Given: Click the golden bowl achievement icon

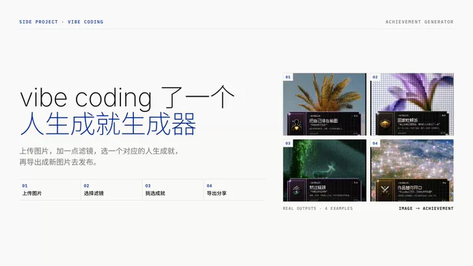Looking at the screenshot, I should (x=385, y=124).
